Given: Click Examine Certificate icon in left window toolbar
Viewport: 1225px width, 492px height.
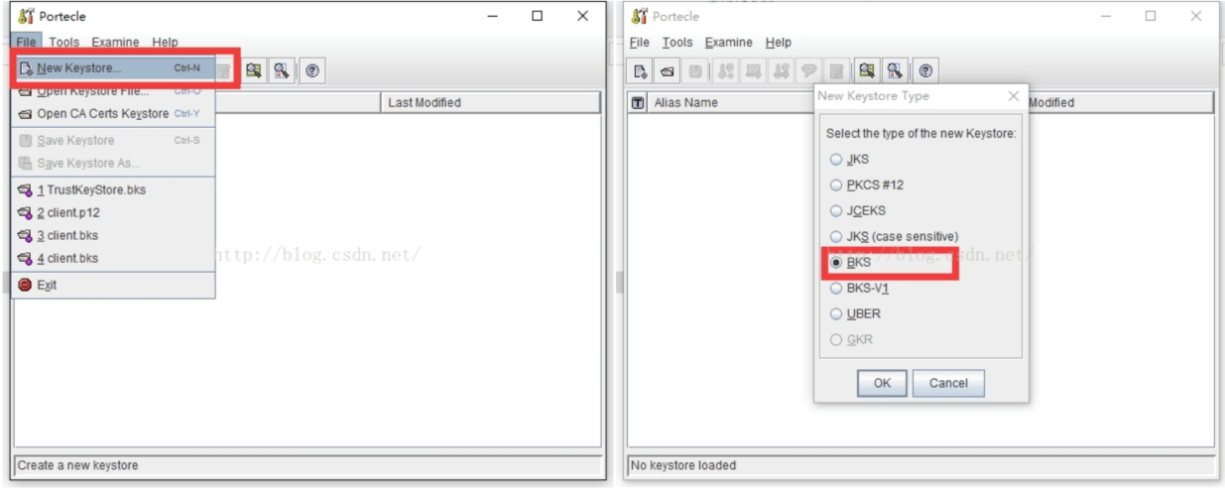Looking at the screenshot, I should (252, 70).
